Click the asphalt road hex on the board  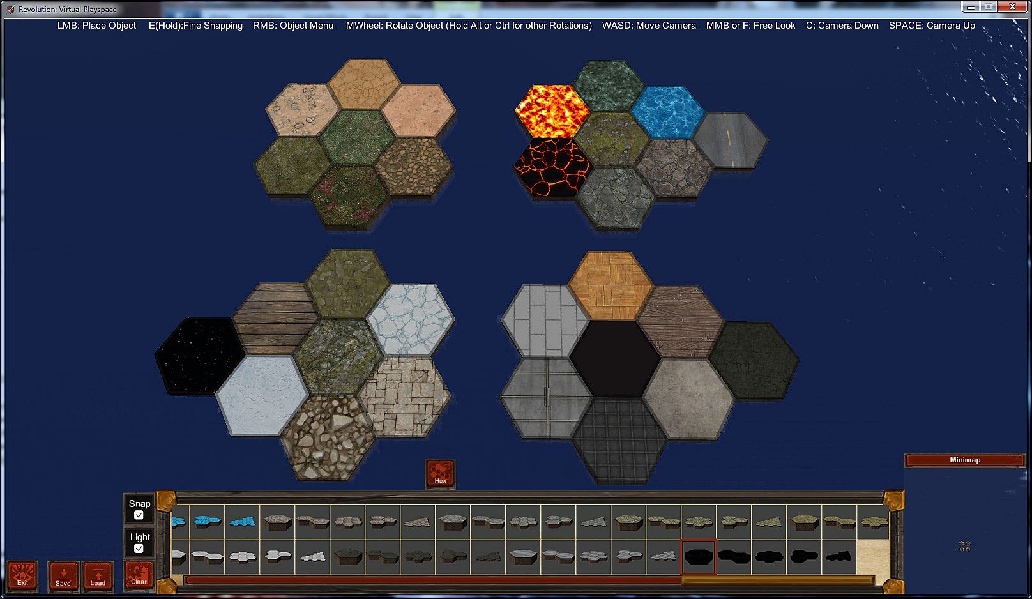click(x=731, y=140)
